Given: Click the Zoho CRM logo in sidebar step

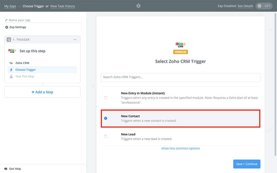Looking at the screenshot, I should (12, 51).
